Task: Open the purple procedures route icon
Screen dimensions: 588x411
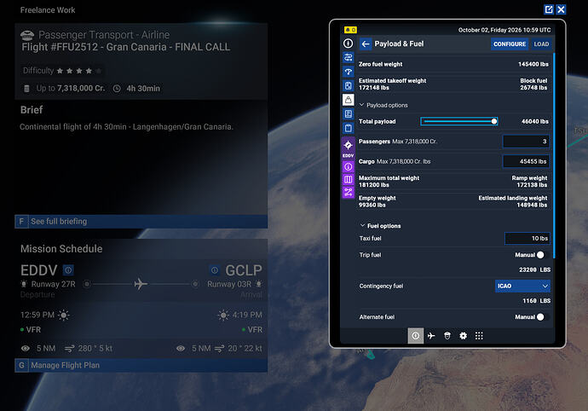Action: click(348, 193)
